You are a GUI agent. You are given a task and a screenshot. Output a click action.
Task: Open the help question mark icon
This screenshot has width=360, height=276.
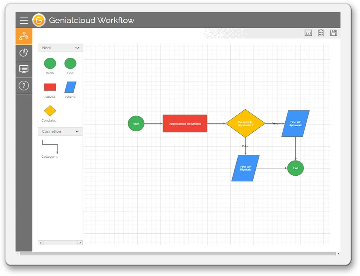24,86
